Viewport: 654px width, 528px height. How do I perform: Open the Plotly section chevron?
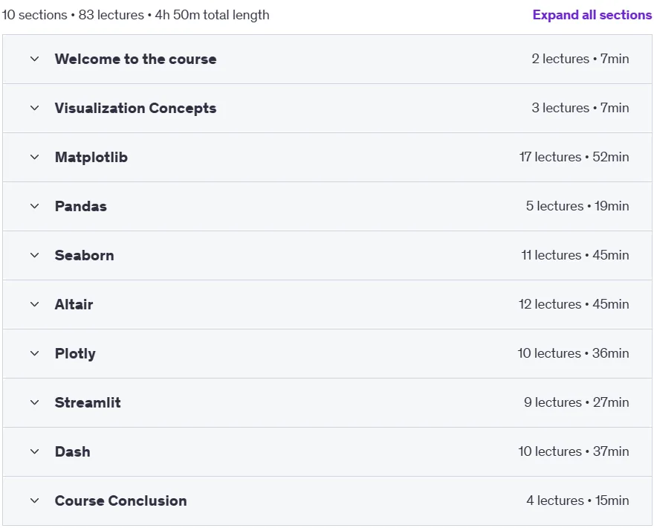coord(35,353)
